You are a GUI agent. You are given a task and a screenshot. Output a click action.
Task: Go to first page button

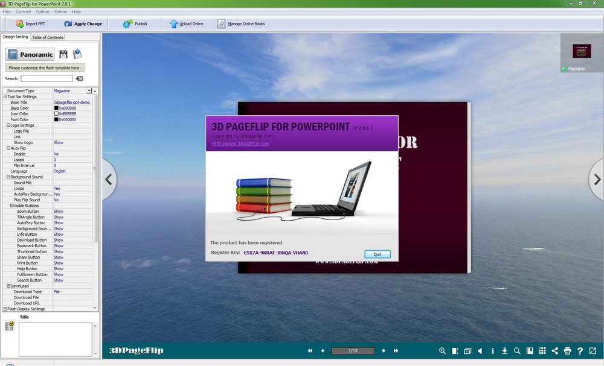click(x=310, y=350)
